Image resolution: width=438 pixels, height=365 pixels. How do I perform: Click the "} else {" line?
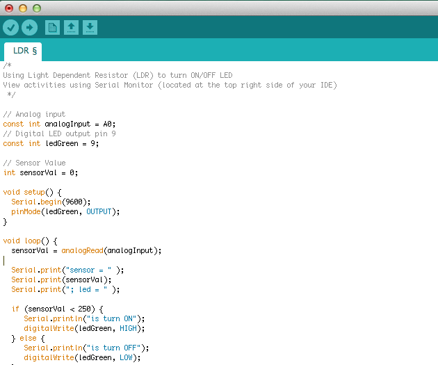28,339
